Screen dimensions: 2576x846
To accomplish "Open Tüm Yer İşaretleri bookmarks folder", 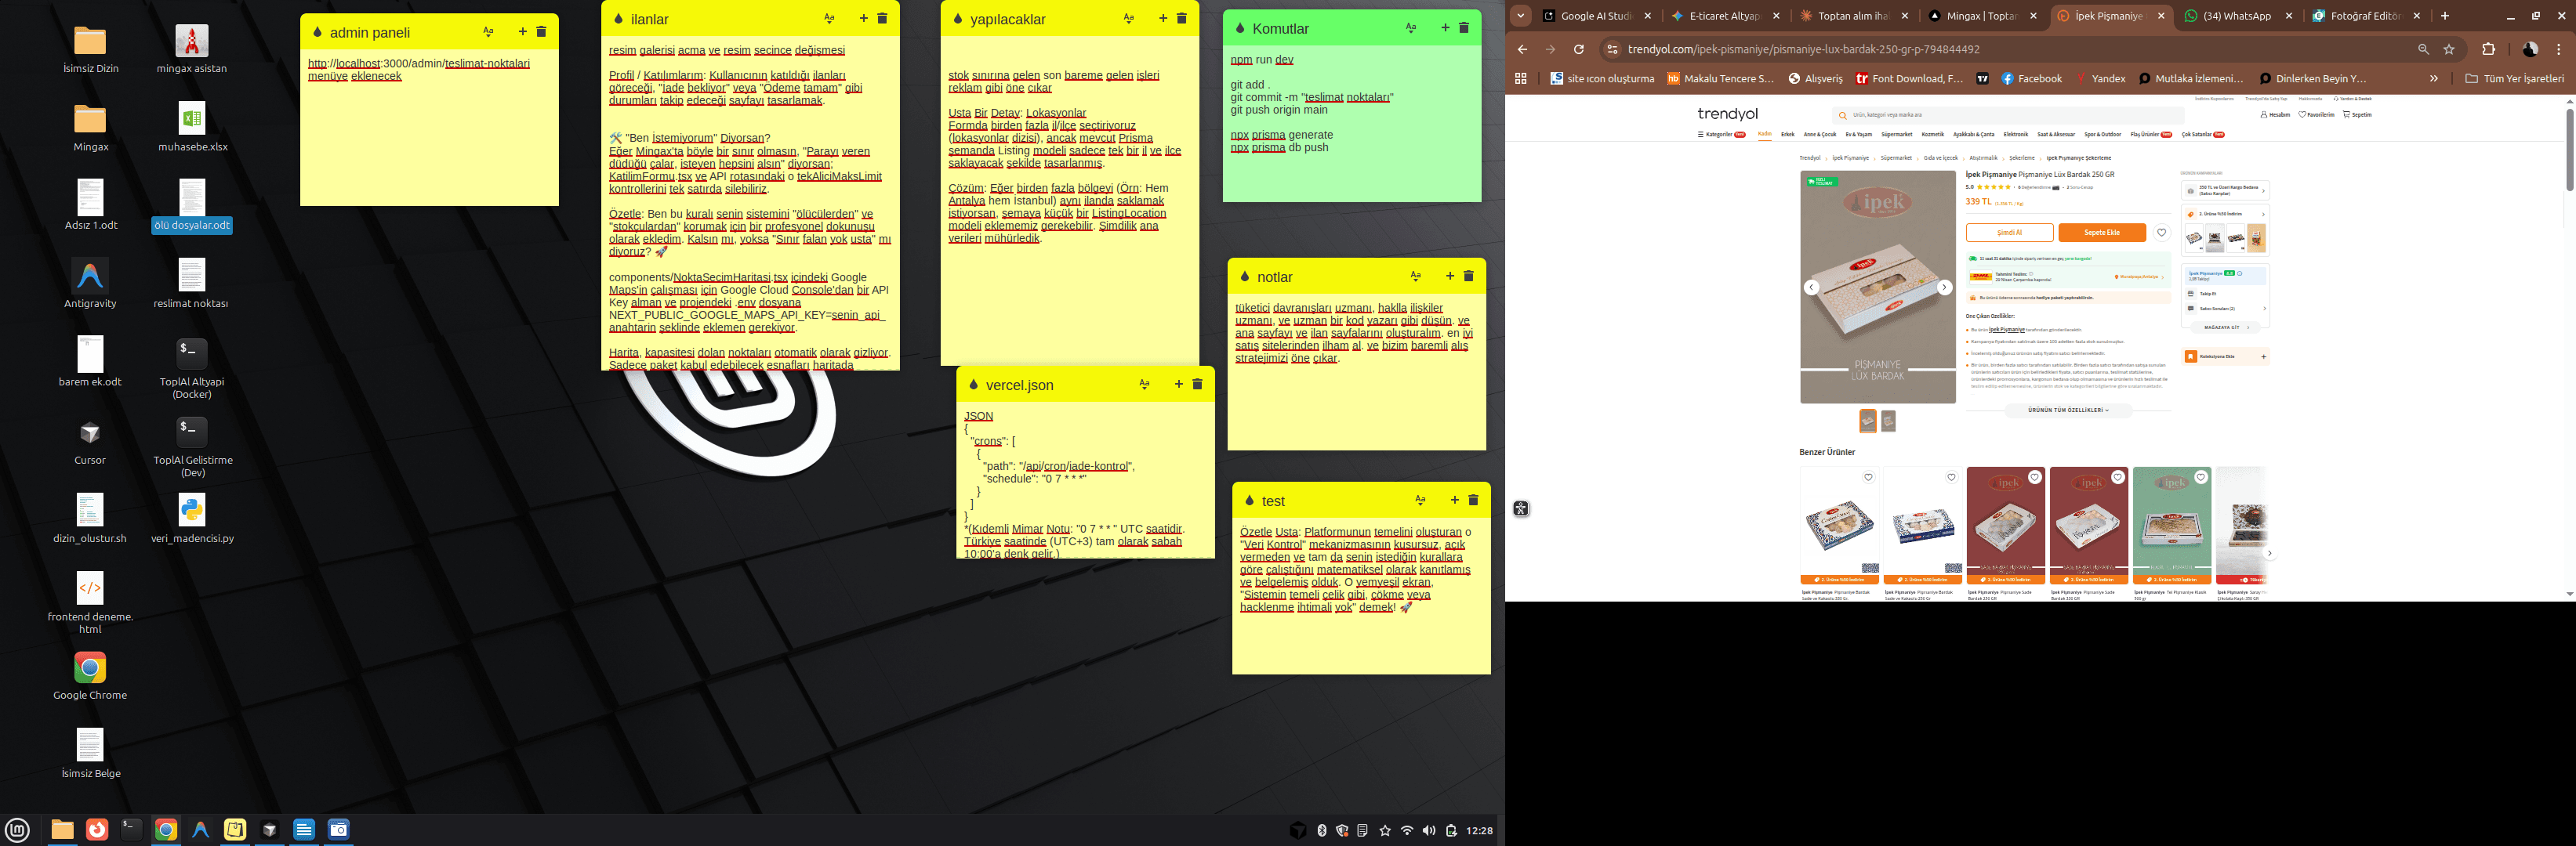I will coord(2515,78).
